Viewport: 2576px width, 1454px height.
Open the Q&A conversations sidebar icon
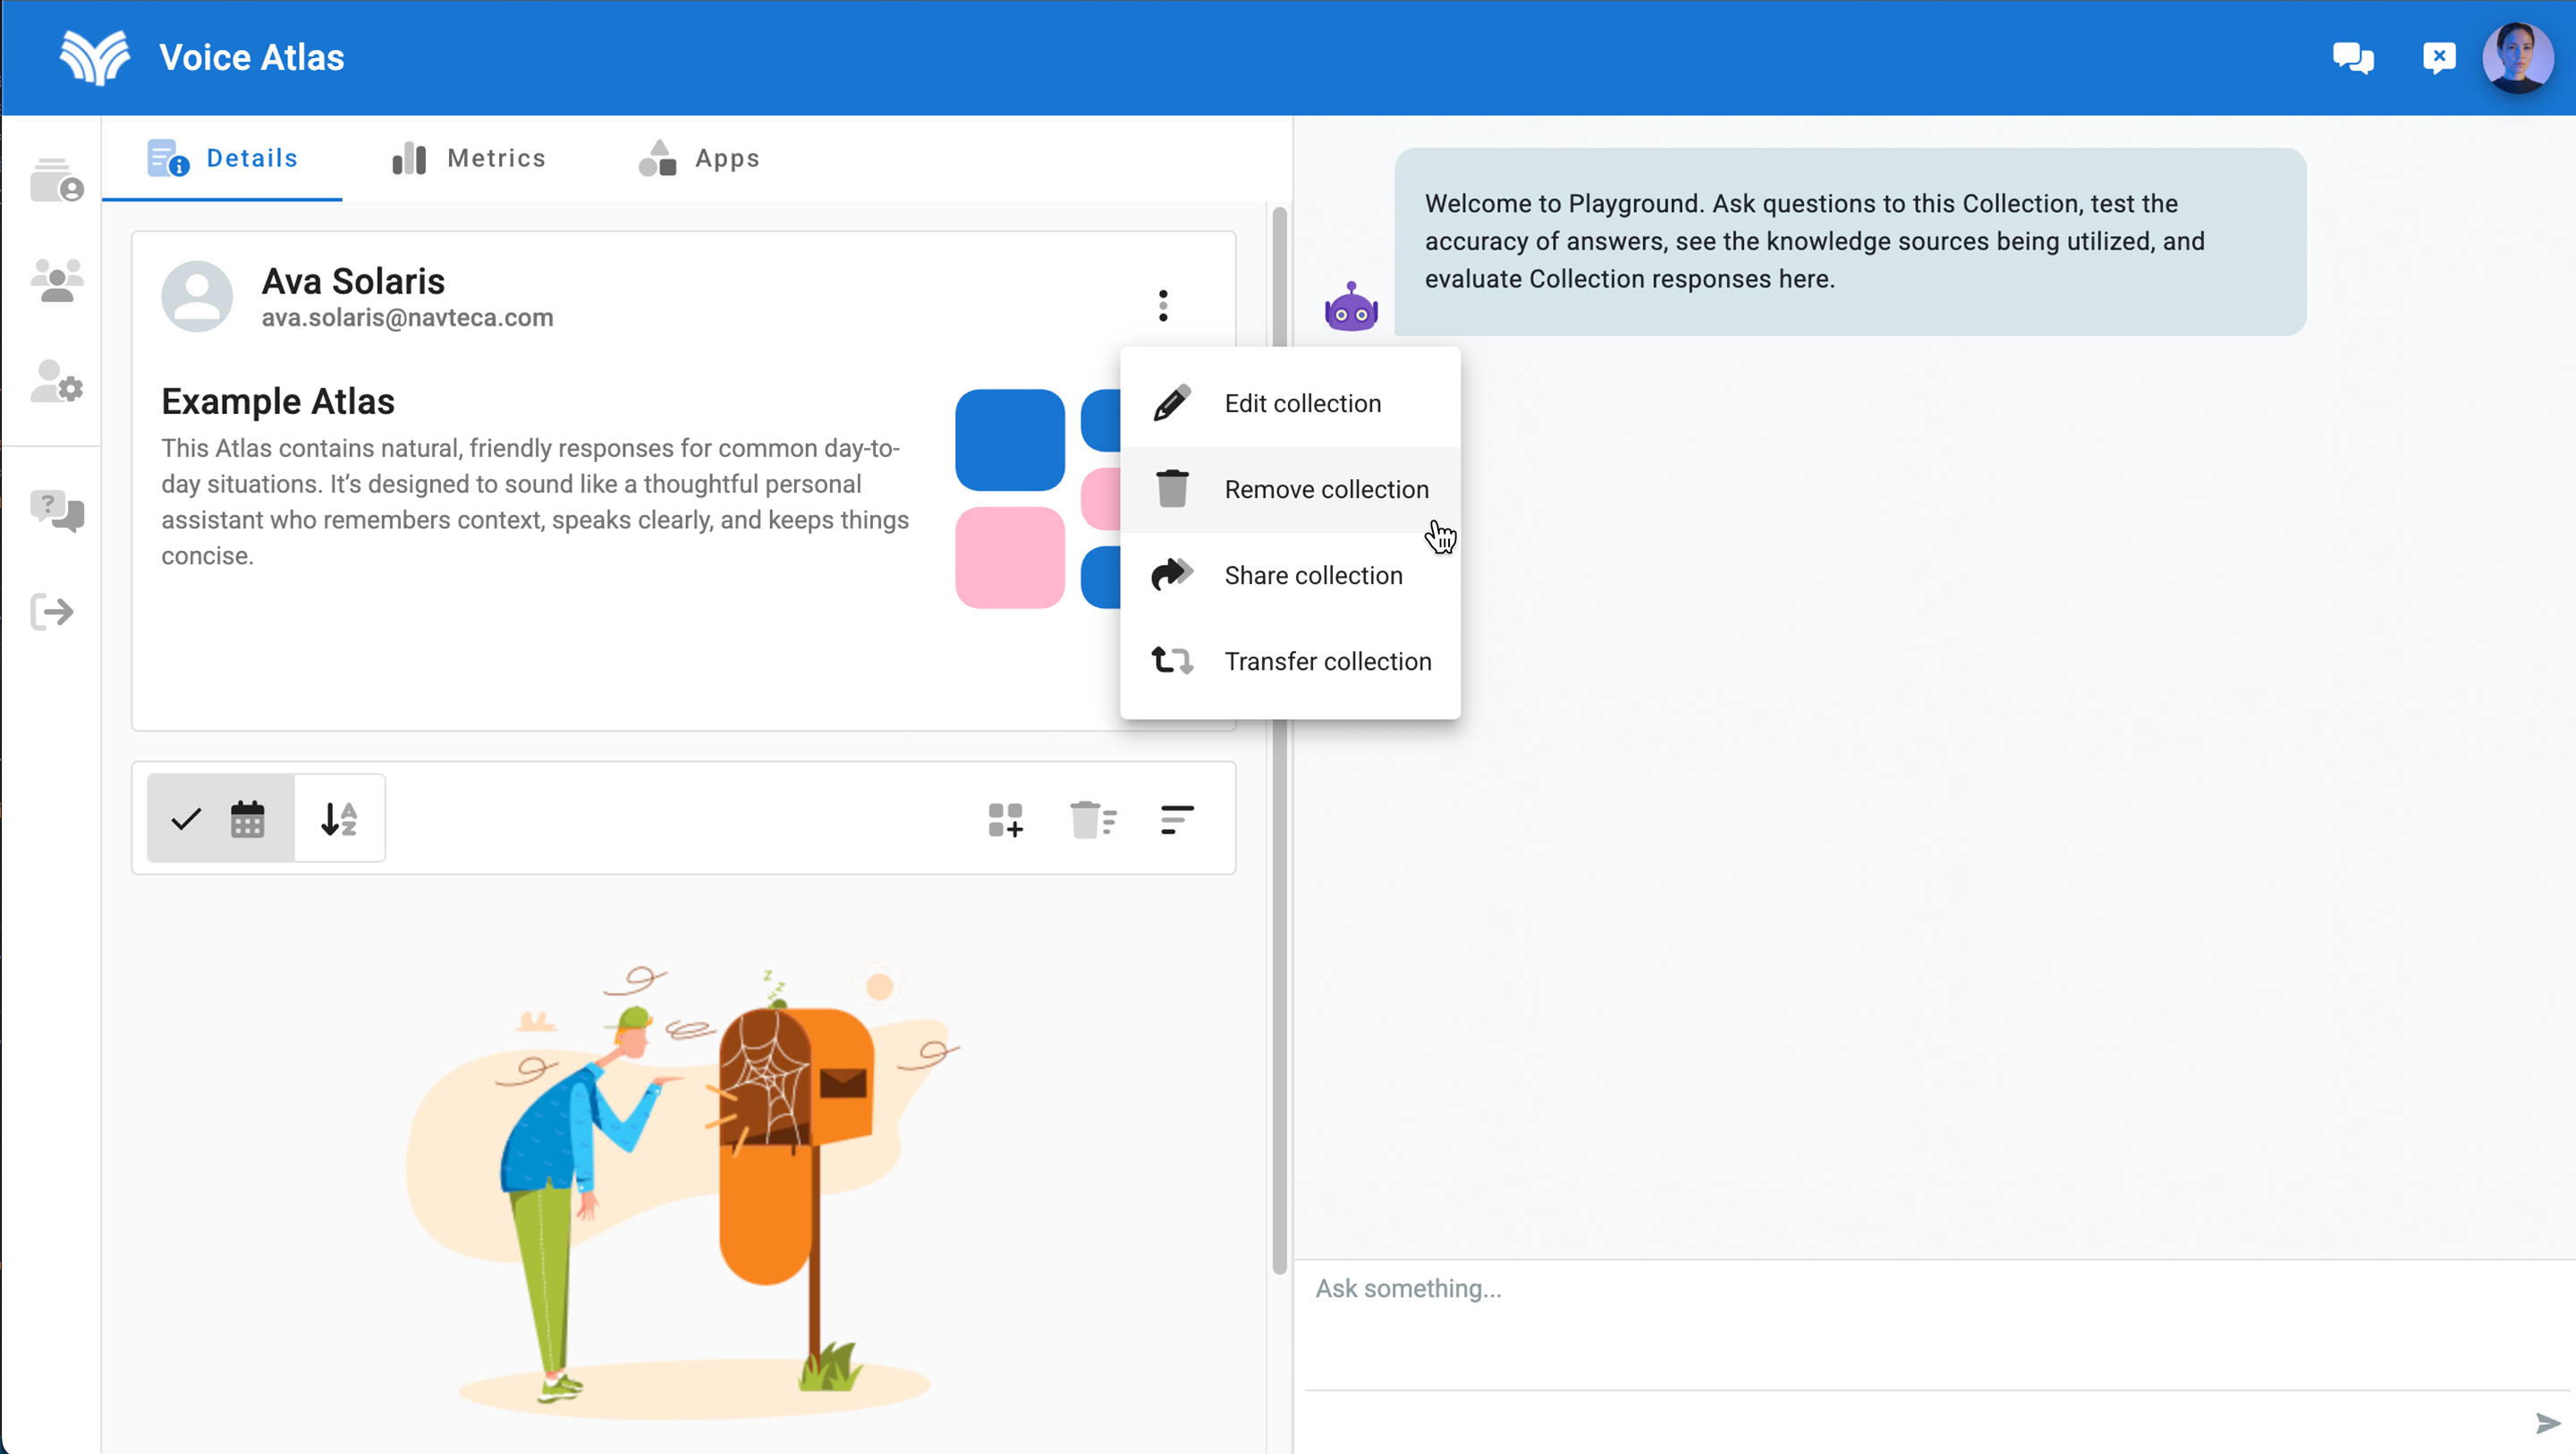pos(56,511)
